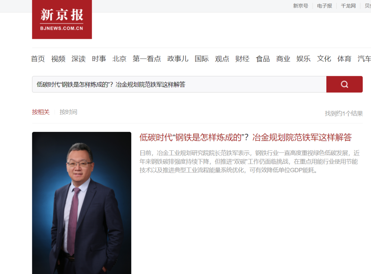
Task: Open the 新京报 logo homepage link
Action: pyautogui.click(x=62, y=19)
